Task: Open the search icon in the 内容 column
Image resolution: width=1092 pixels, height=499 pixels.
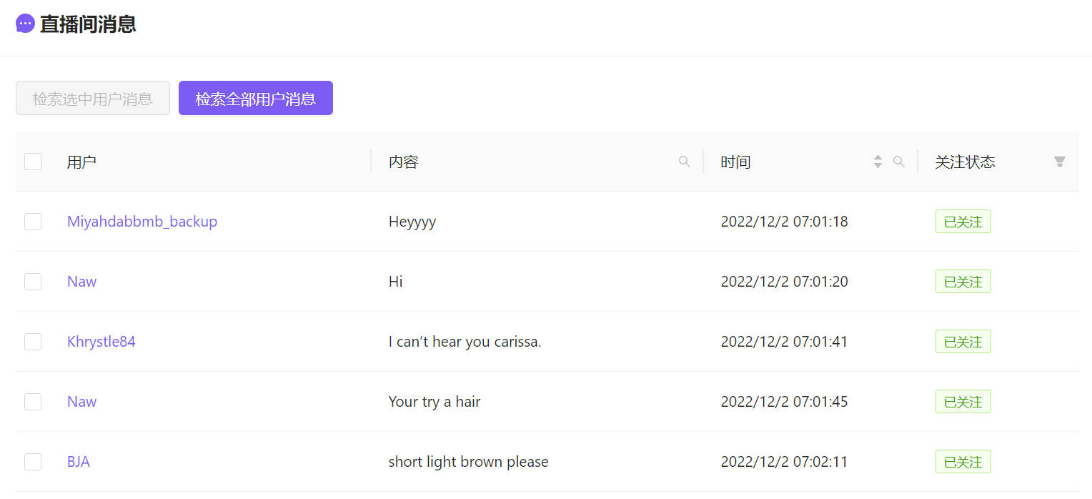Action: click(684, 162)
